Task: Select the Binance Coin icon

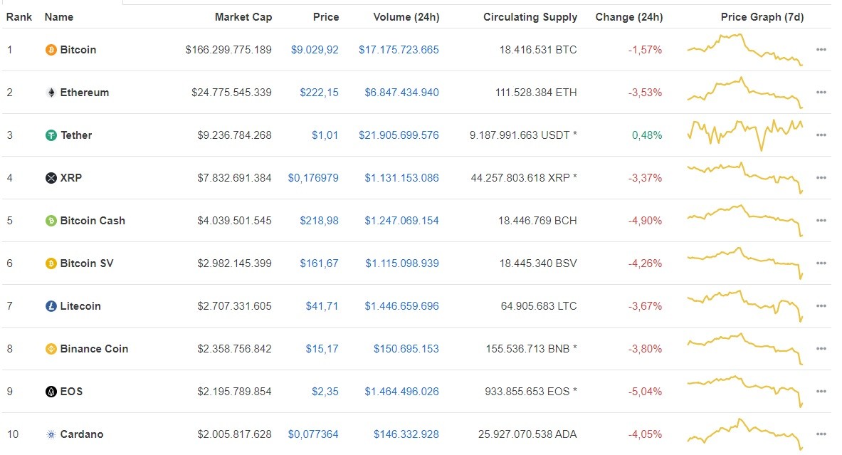Action: 50,349
